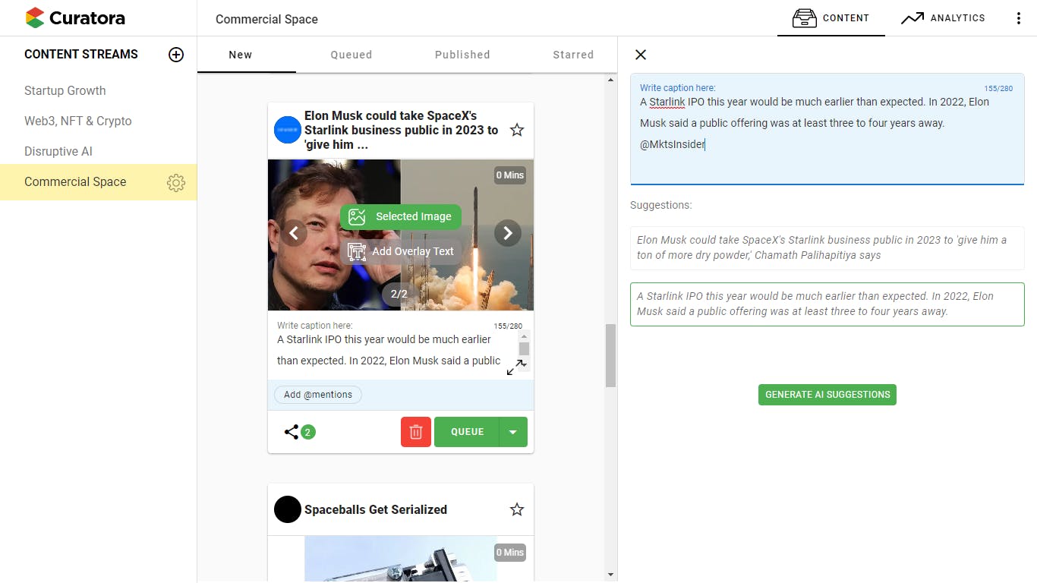This screenshot has height=583, width=1037.
Task: Switch to the Published tab
Action: (x=462, y=55)
